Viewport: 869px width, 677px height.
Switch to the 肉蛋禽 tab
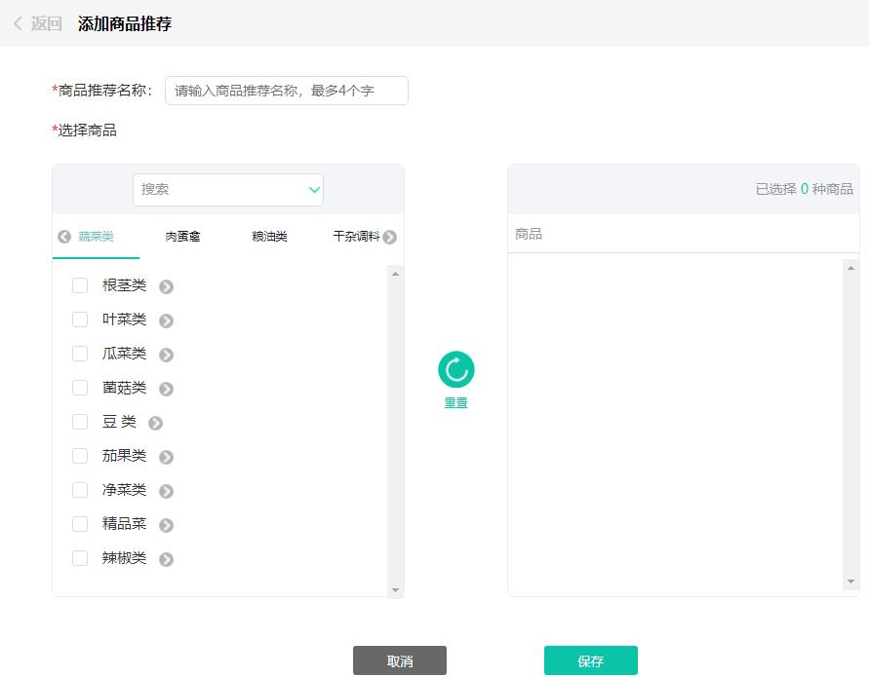pyautogui.click(x=181, y=236)
